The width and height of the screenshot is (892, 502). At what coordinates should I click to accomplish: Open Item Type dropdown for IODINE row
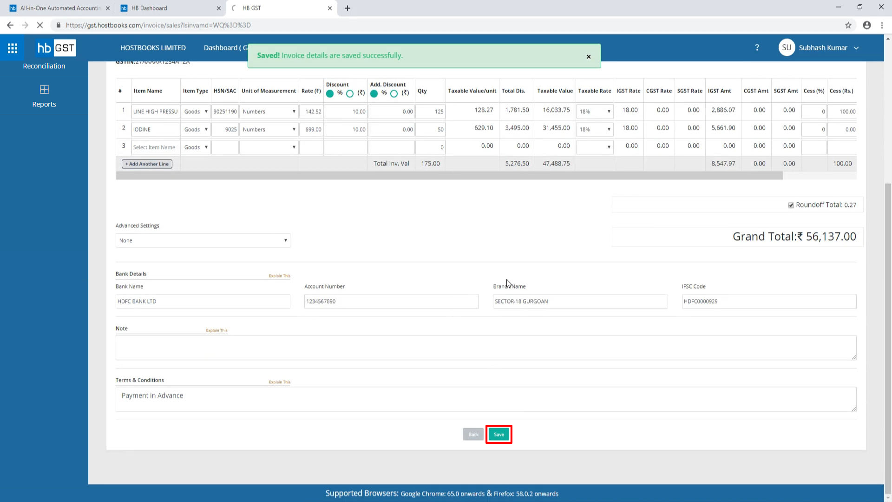click(196, 129)
